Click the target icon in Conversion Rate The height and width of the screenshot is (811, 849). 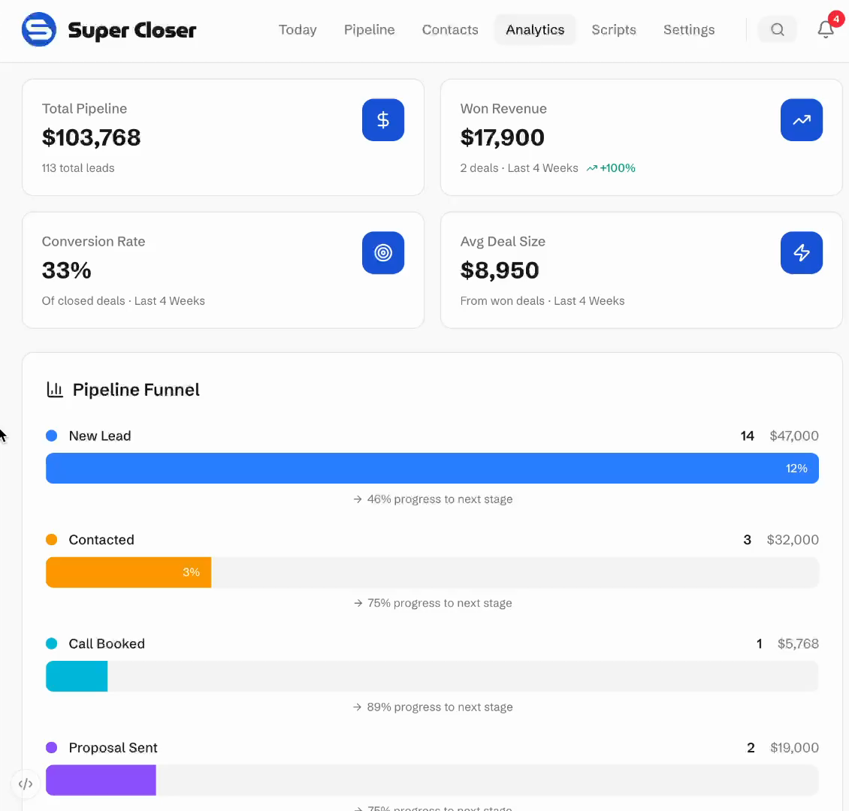tap(383, 252)
